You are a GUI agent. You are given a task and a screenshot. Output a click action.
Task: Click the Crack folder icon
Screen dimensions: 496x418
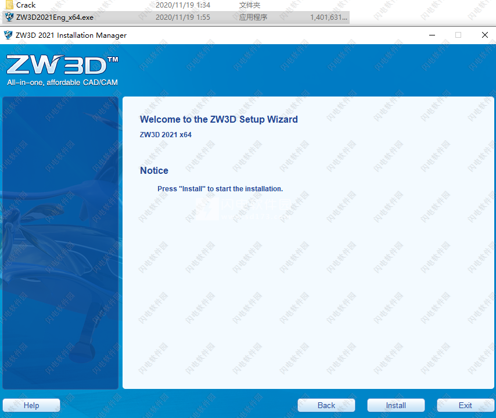tap(9, 5)
